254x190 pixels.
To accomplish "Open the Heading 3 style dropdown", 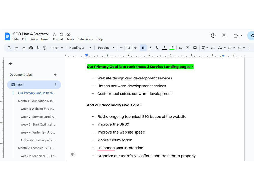I will coord(80,48).
